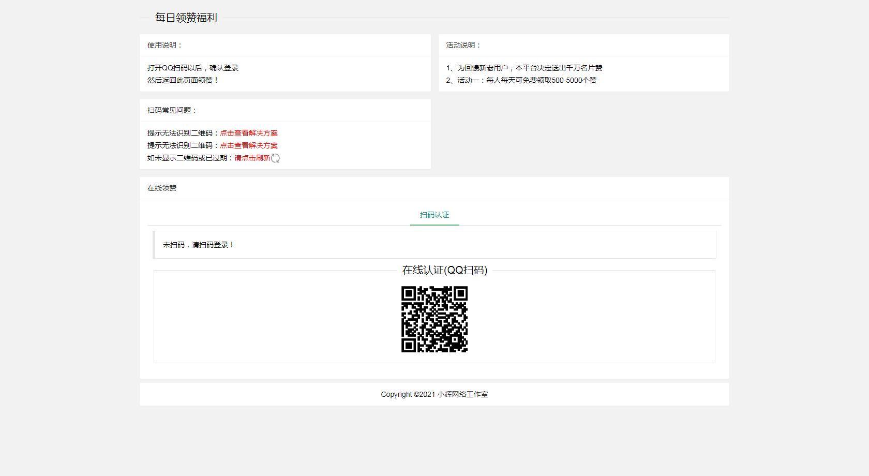Click the 在线认证(QQ扫码) legend title
The height and width of the screenshot is (476, 869).
[x=445, y=270]
